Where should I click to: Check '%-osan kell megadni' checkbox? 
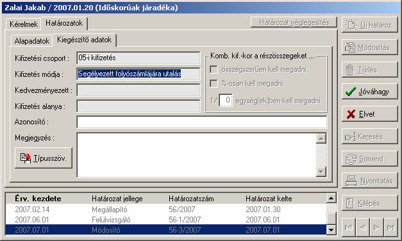[214, 83]
